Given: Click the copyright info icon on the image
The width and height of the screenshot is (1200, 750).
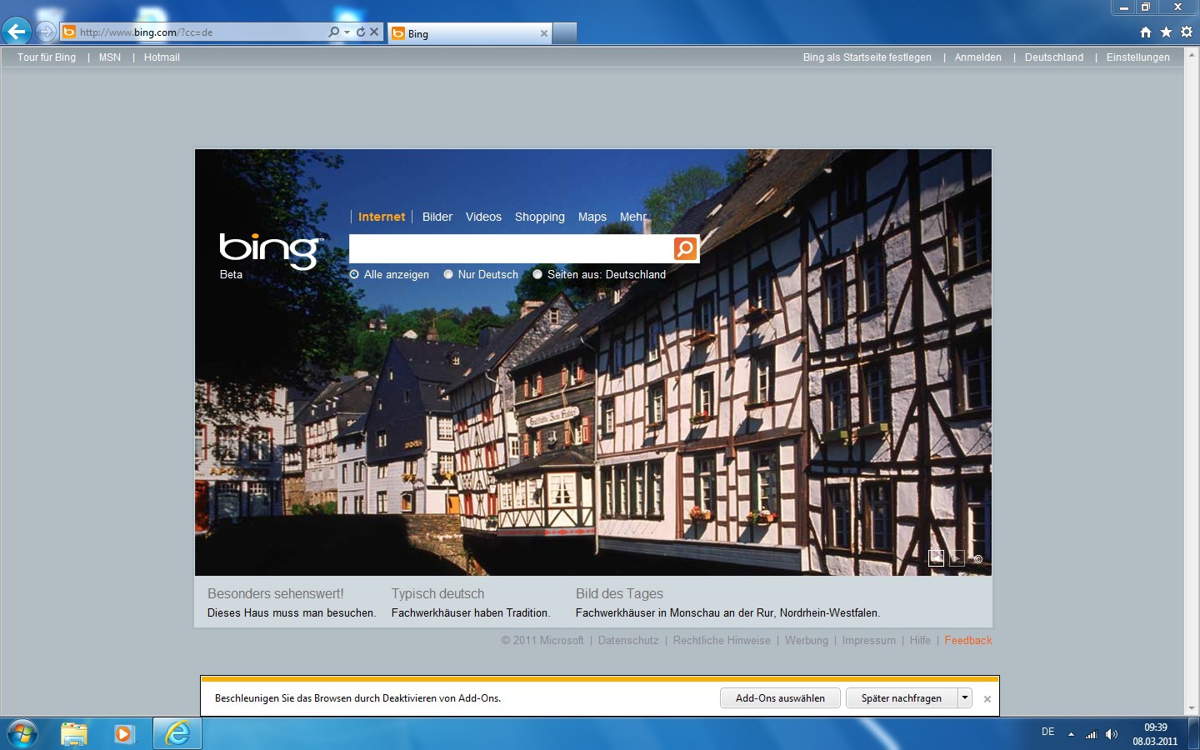Looking at the screenshot, I should point(978,558).
